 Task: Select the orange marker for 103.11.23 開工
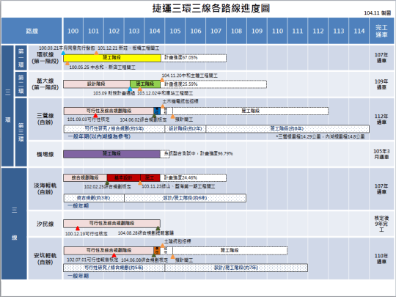140,183
